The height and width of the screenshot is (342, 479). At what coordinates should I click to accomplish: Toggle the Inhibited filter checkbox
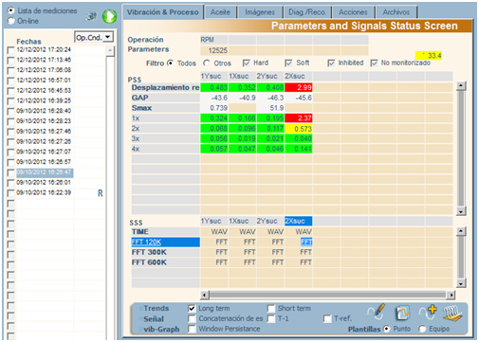[331, 63]
